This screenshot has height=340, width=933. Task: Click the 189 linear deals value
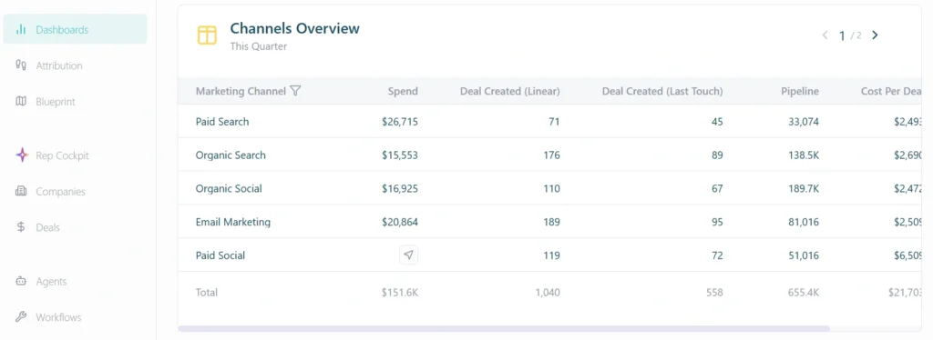pos(551,222)
